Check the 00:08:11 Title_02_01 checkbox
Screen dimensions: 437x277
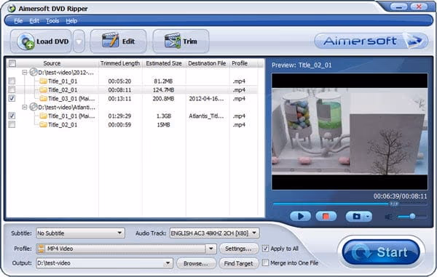pyautogui.click(x=12, y=89)
